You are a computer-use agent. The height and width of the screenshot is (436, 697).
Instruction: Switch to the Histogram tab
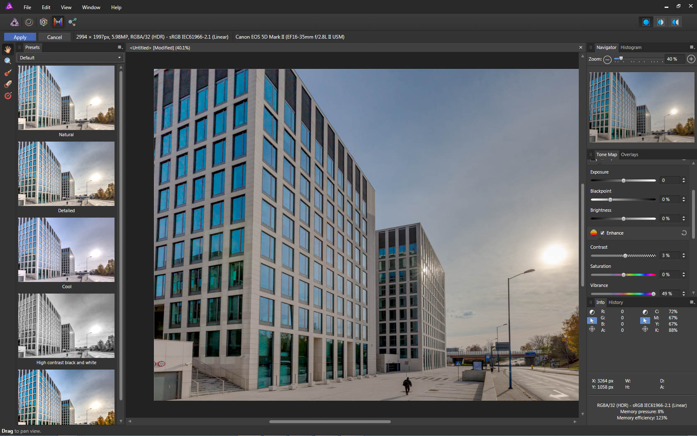pyautogui.click(x=631, y=47)
